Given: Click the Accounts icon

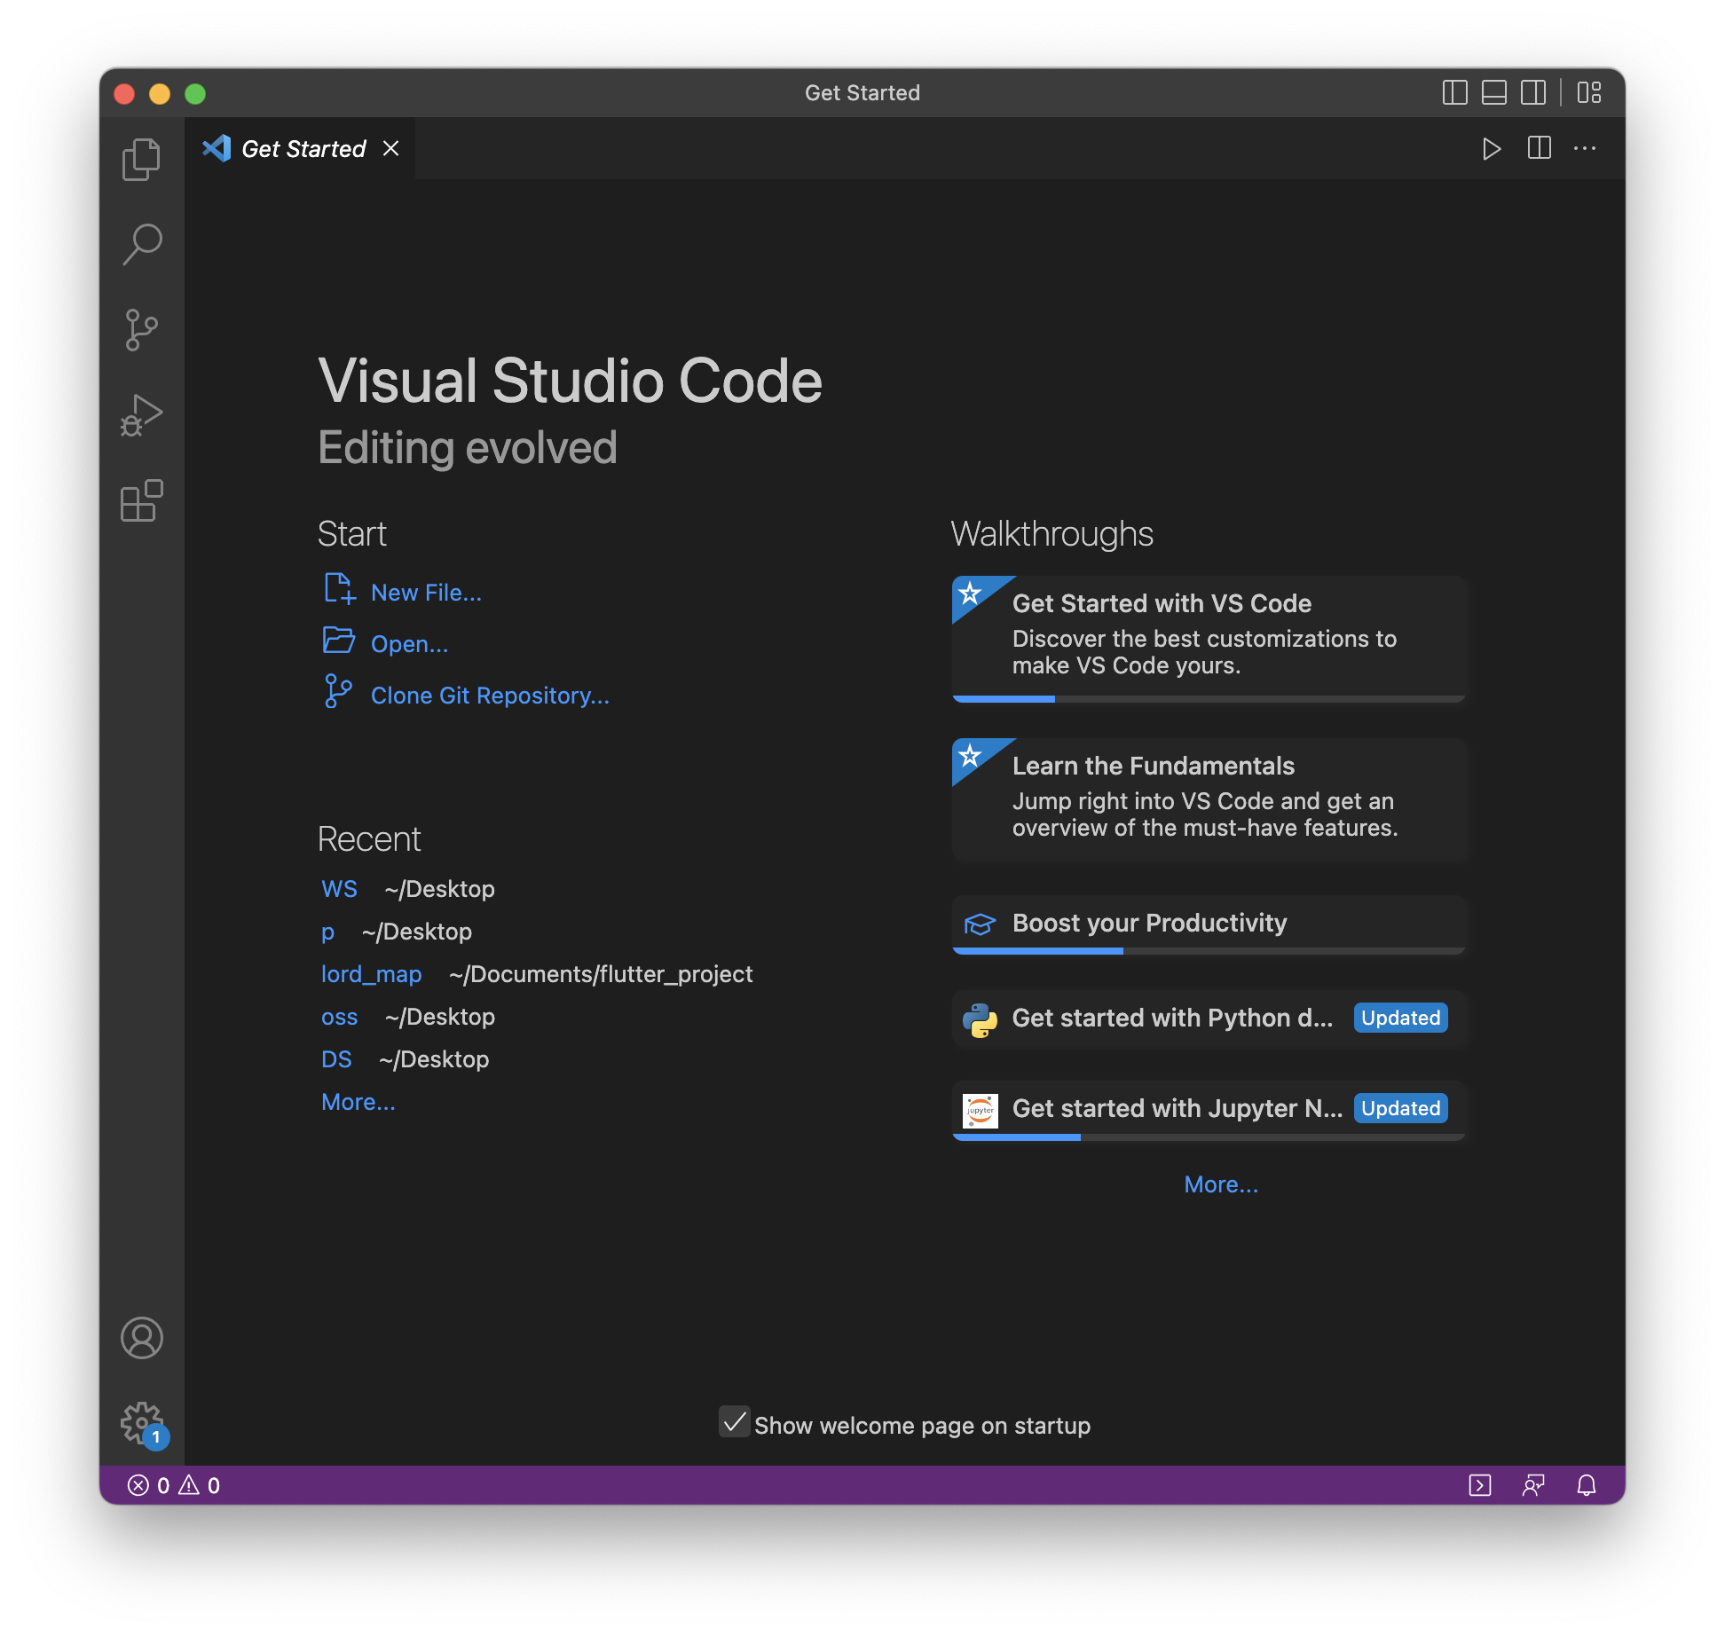Looking at the screenshot, I should point(141,1338).
